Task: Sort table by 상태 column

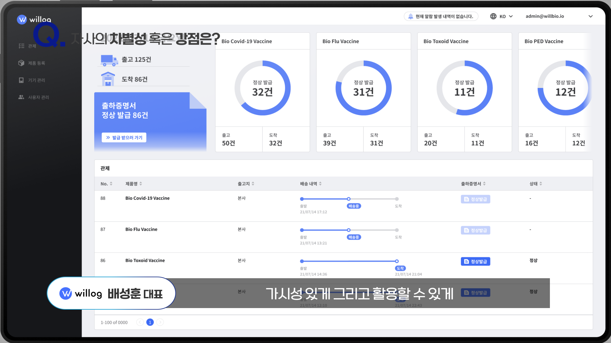Action: point(540,184)
